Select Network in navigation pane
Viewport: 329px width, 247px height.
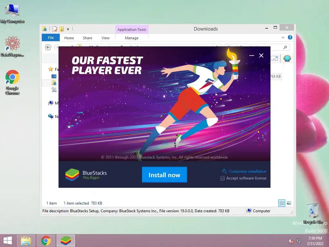point(50,116)
